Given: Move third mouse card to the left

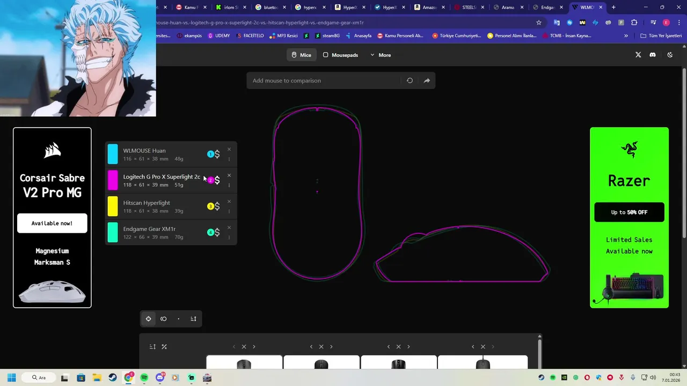Looking at the screenshot, I should [389, 347].
